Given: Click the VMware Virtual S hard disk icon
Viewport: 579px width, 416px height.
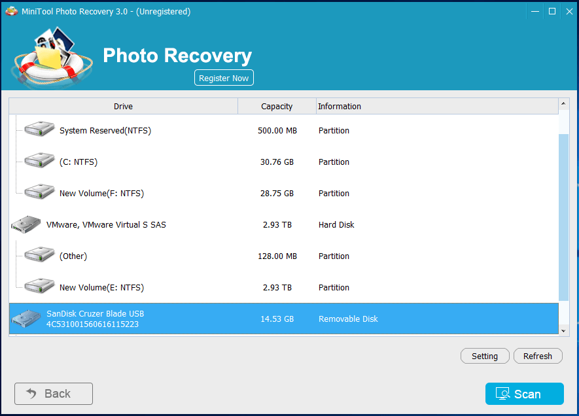Looking at the screenshot, I should click(26, 224).
